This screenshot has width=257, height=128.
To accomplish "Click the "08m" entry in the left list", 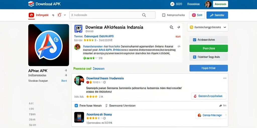I will pos(32,119).
